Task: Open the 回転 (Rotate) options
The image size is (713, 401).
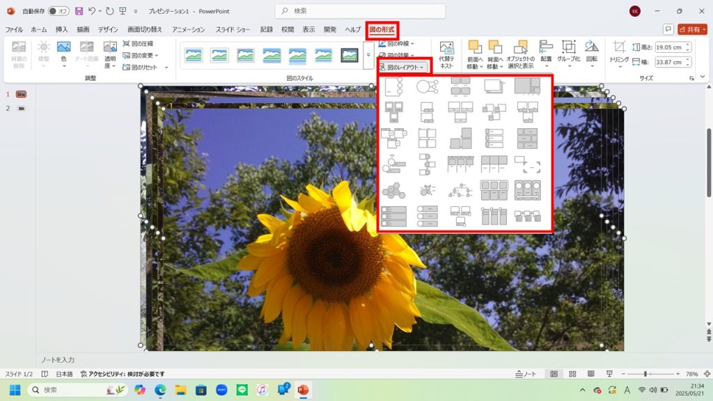Action: [x=592, y=53]
